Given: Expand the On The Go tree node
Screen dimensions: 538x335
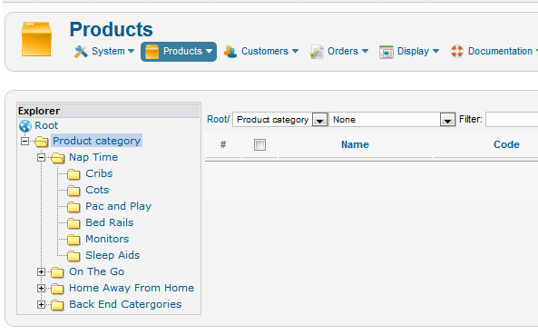Looking at the screenshot, I should [x=41, y=271].
